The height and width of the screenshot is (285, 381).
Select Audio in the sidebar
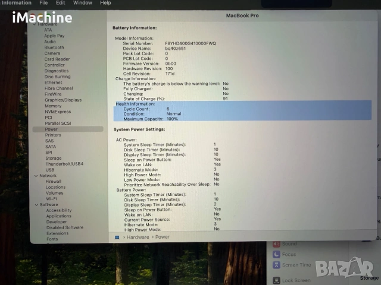point(50,42)
